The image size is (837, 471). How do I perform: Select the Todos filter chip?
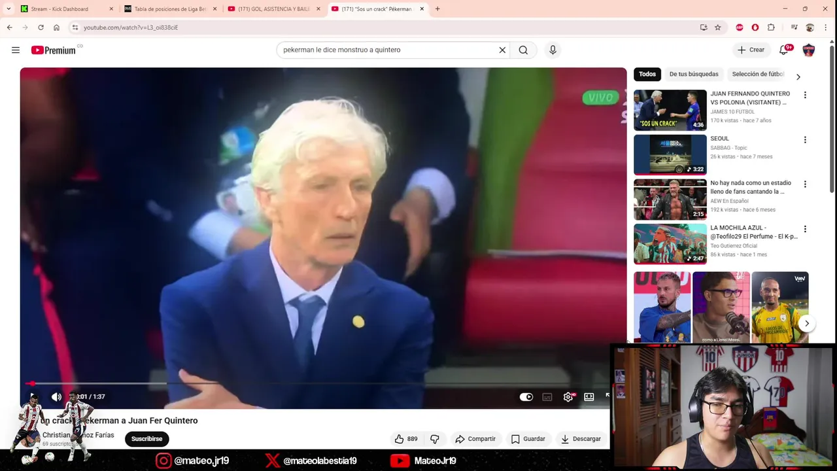tap(647, 74)
